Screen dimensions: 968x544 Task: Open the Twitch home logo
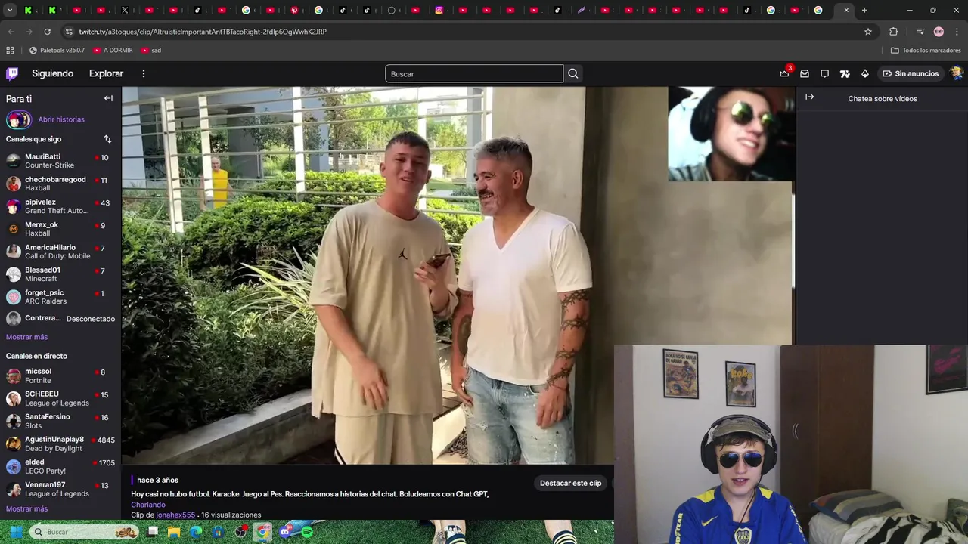pos(12,73)
